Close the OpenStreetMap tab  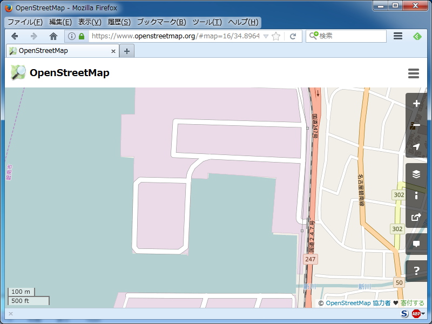(113, 51)
